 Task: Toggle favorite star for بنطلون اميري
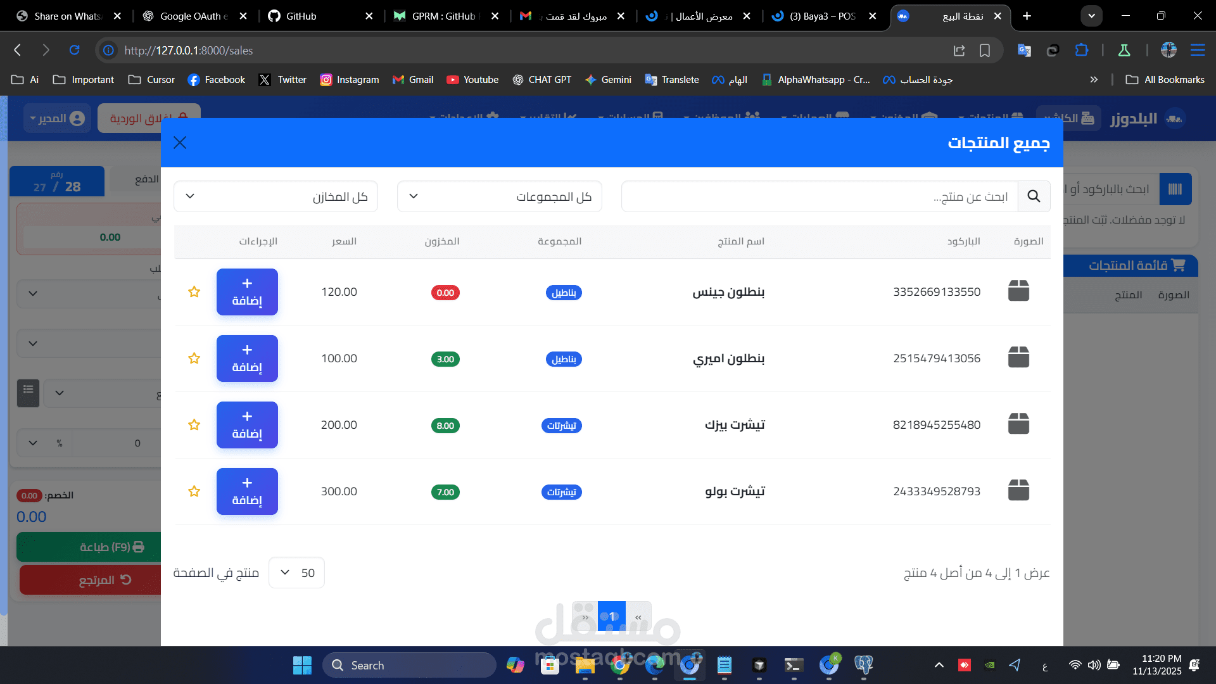pos(194,358)
